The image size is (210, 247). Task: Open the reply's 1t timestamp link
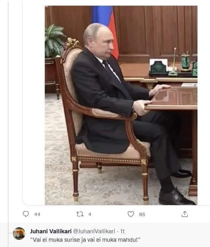click(x=123, y=231)
